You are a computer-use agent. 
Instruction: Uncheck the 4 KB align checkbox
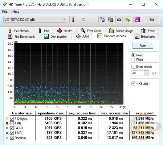tap(133, 83)
